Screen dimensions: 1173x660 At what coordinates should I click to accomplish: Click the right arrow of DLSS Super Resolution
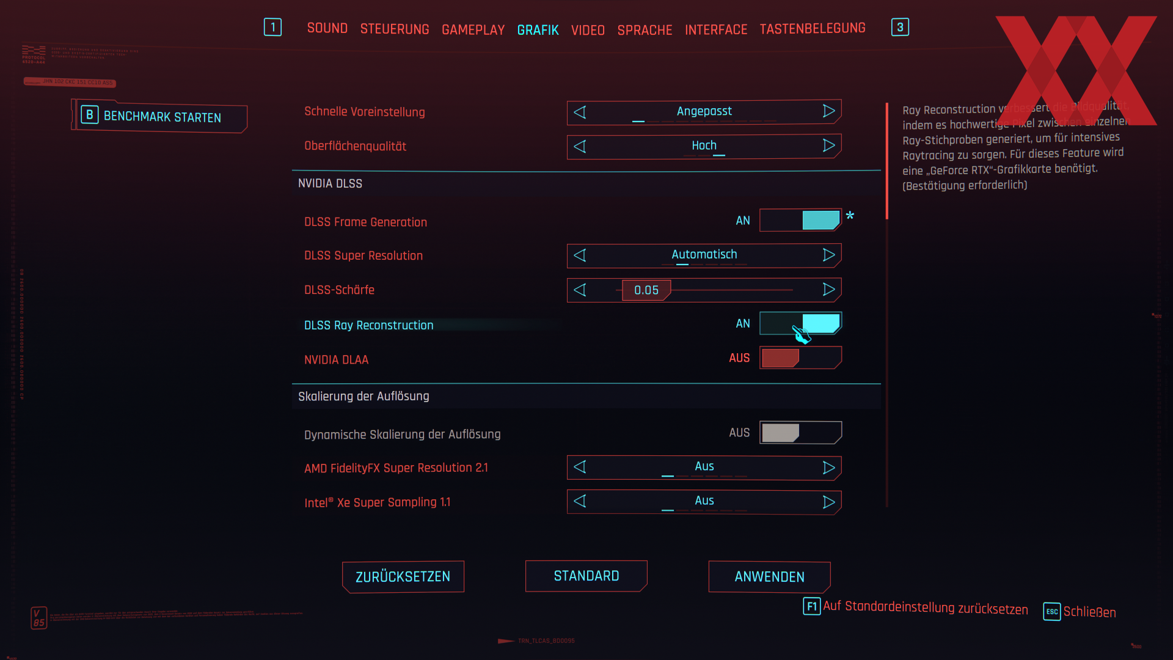point(828,255)
